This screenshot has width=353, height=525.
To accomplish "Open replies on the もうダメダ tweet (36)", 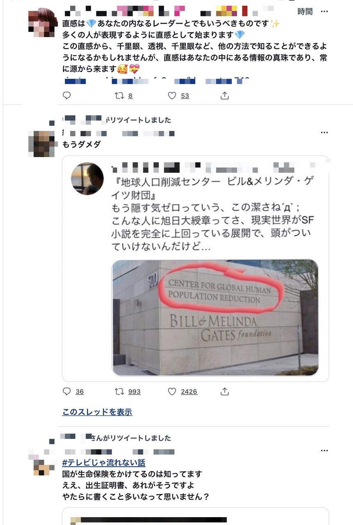I will [x=67, y=391].
